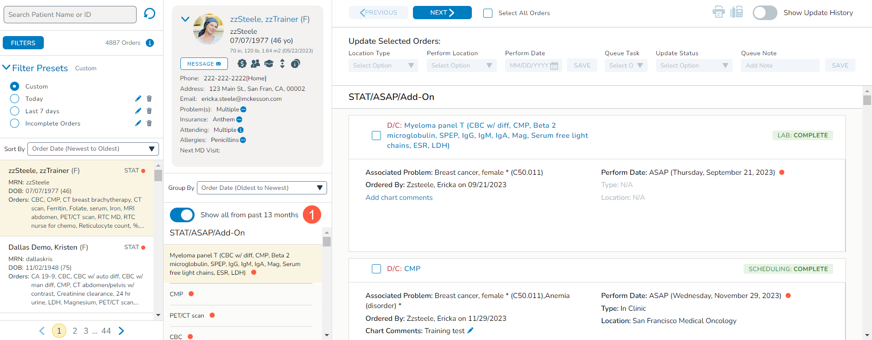Open the Group By dropdown
The height and width of the screenshot is (340, 872).
(261, 188)
